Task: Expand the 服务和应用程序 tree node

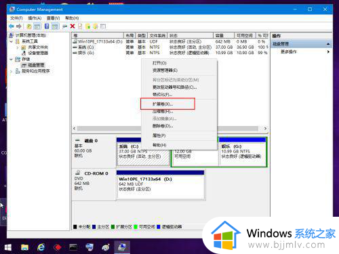Action: point(12,71)
